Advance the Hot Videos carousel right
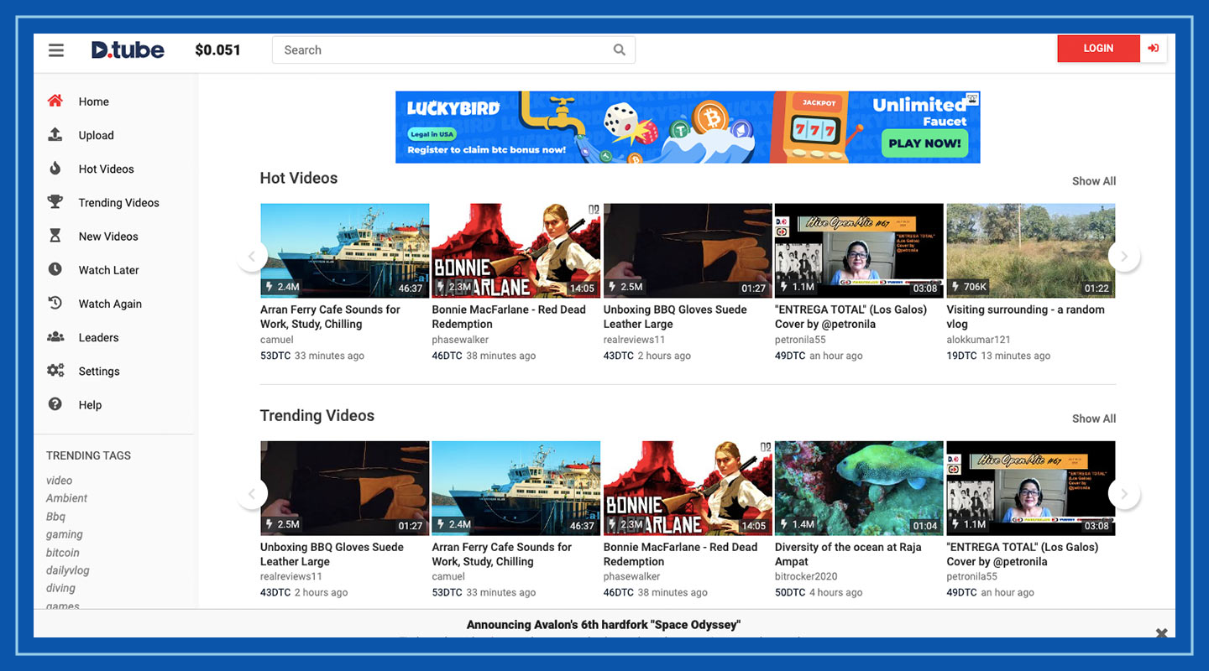The width and height of the screenshot is (1209, 671). (1125, 256)
